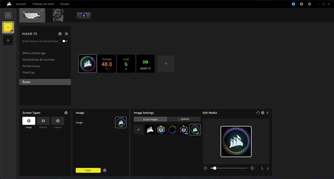Select the rainbow ring image

coord(172,130)
